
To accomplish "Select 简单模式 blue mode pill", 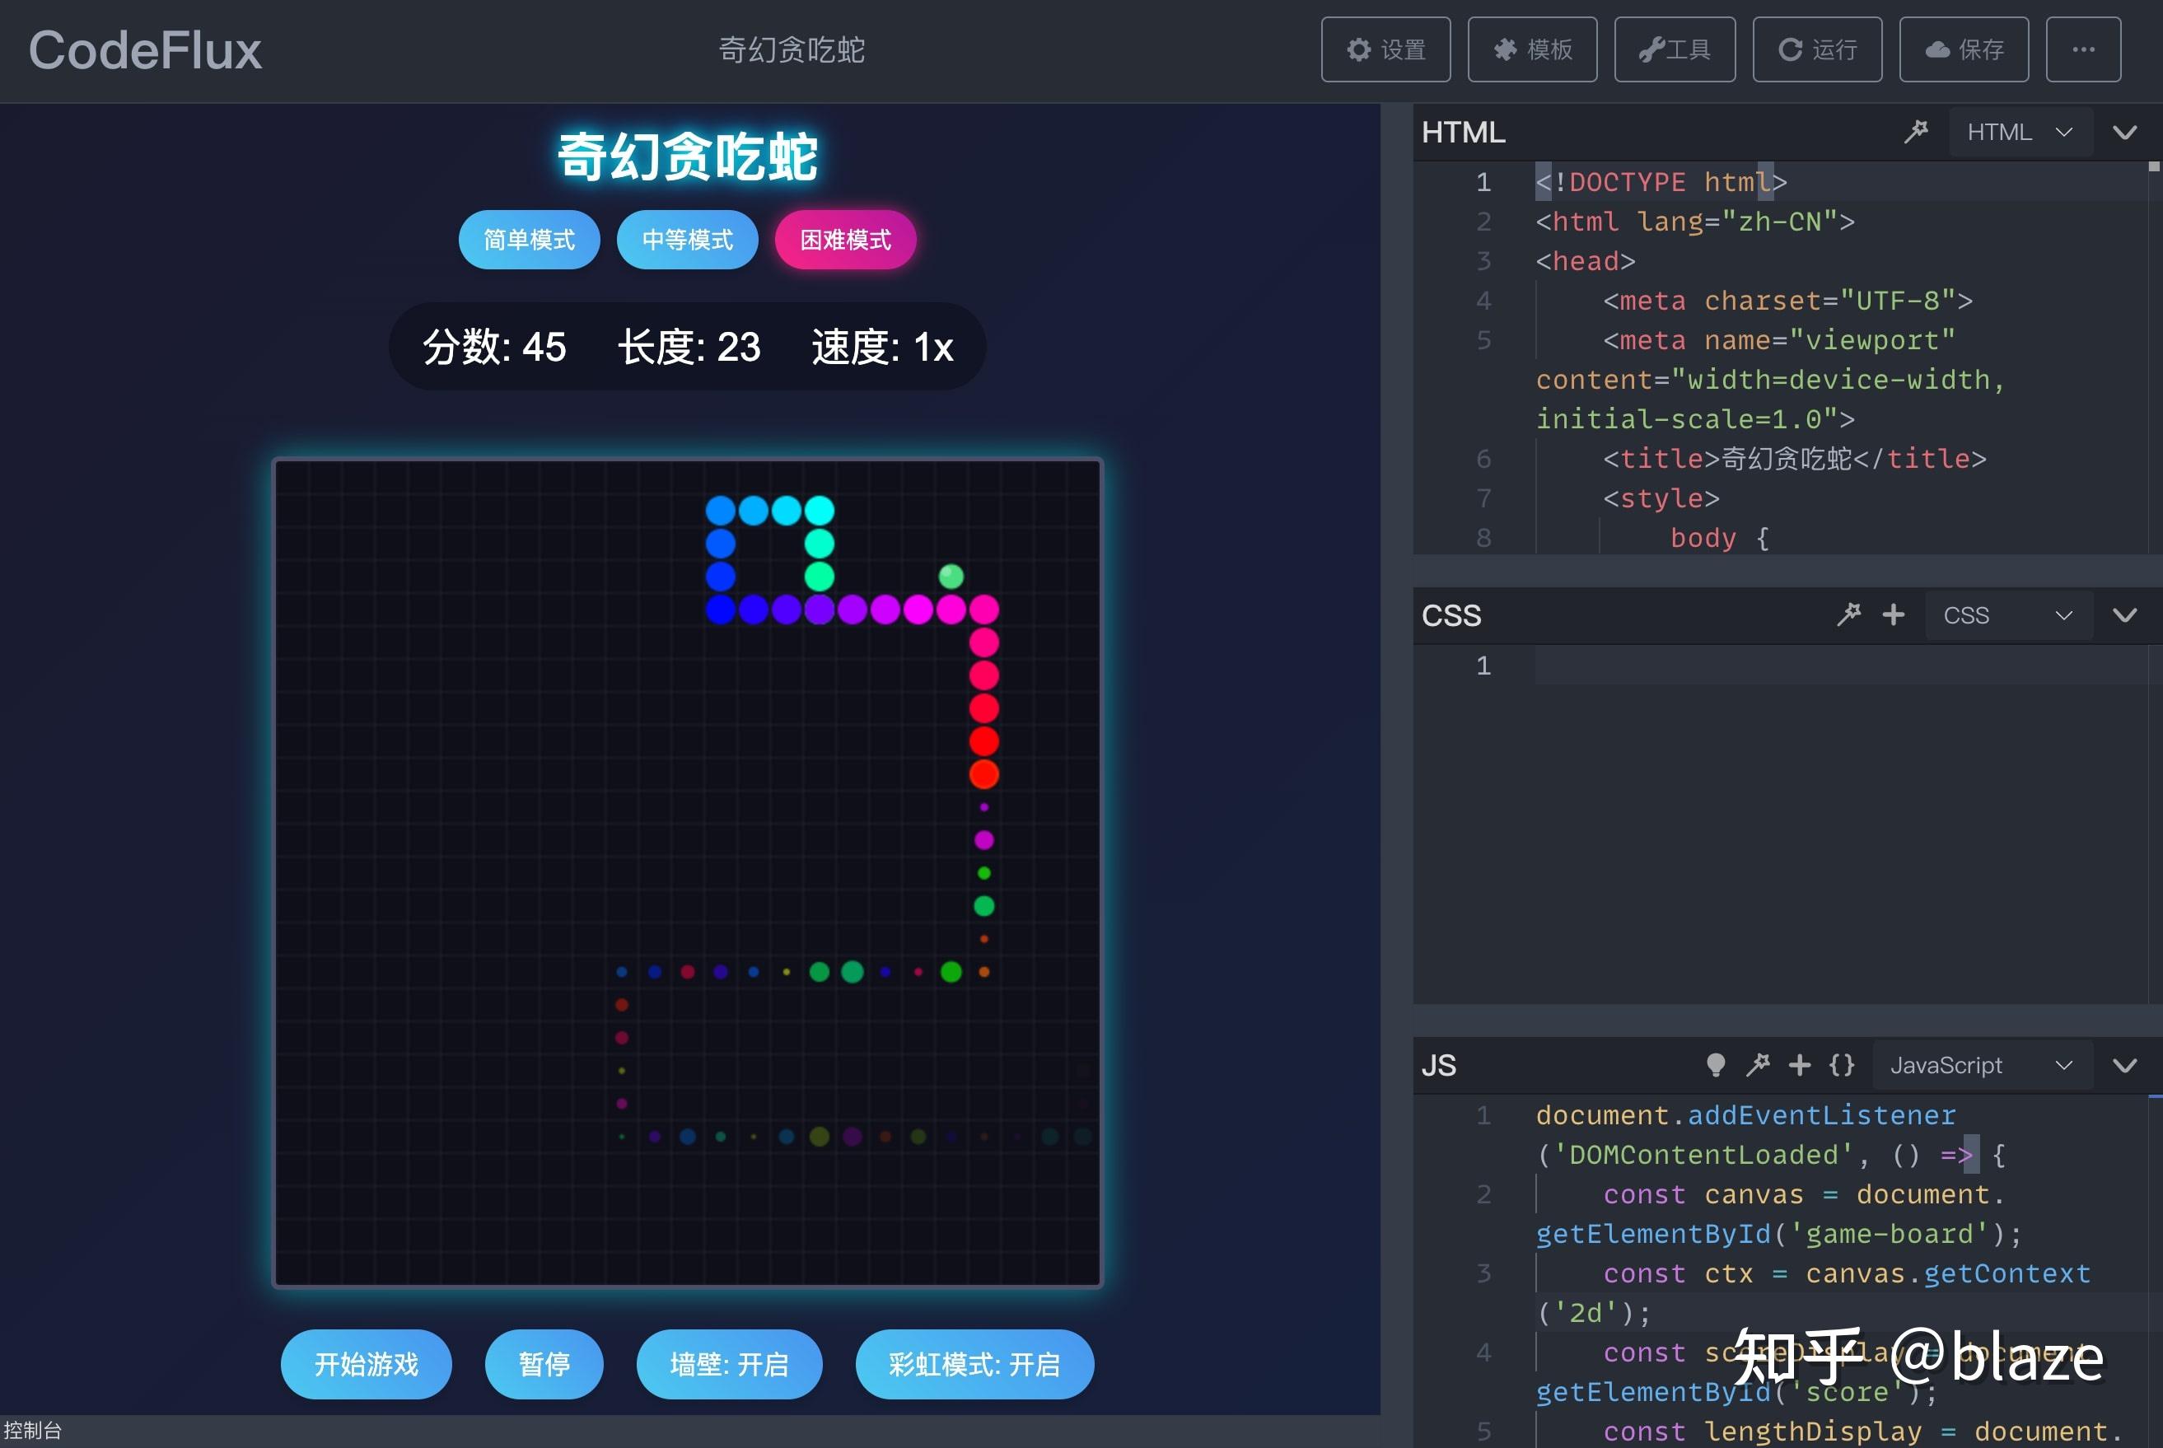I will coord(529,241).
